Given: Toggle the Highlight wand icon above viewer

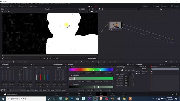Looking at the screenshot, I should click(9, 12).
